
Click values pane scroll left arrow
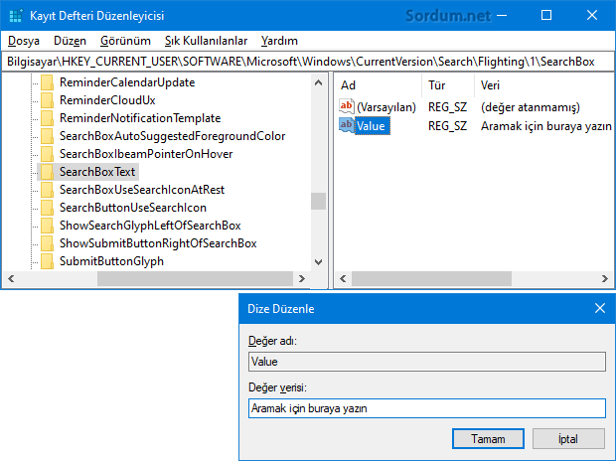coord(343,278)
